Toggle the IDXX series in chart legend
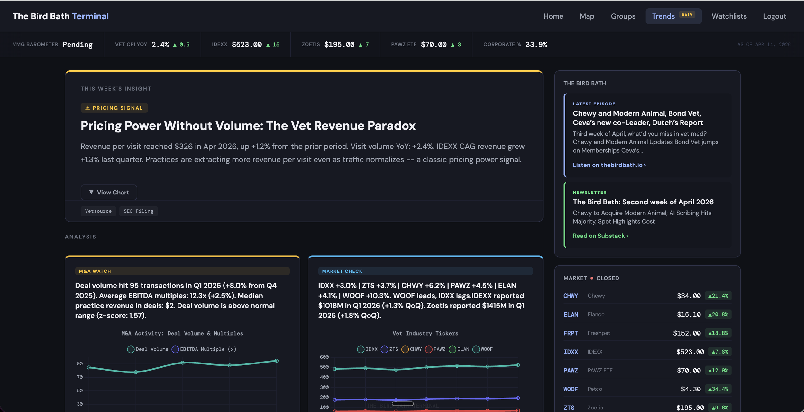Image resolution: width=804 pixels, height=412 pixels. [361, 349]
